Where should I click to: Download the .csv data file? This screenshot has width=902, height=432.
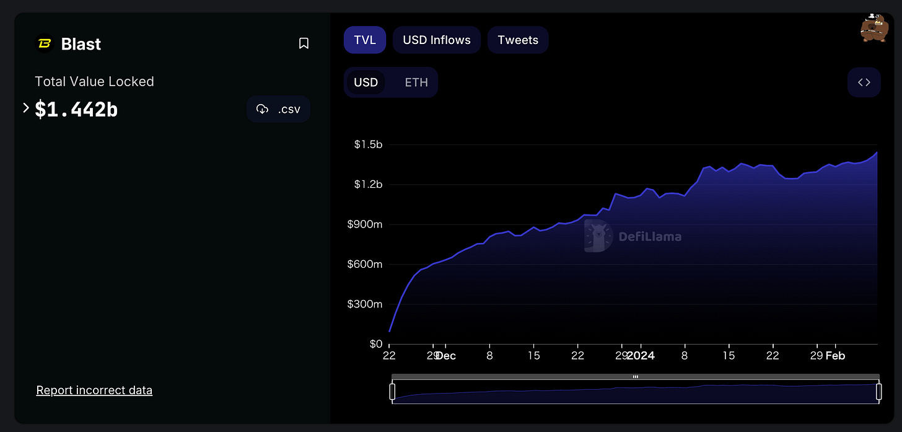[278, 109]
